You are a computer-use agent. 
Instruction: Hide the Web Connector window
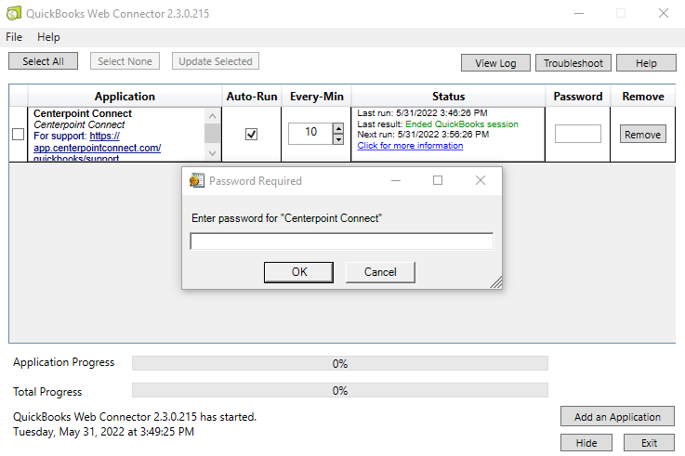(586, 443)
